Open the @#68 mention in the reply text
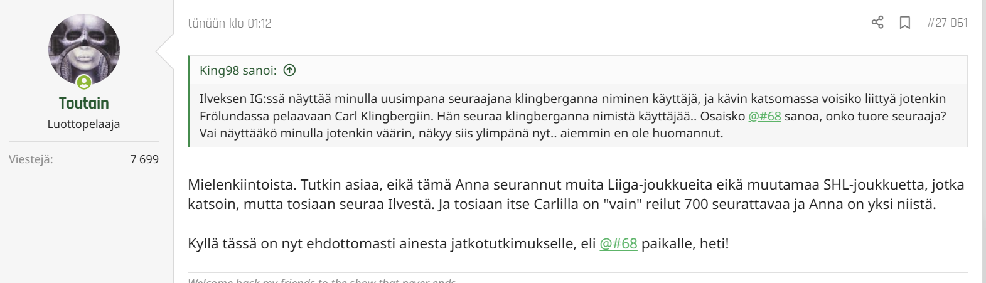The height and width of the screenshot is (283, 986). (618, 243)
